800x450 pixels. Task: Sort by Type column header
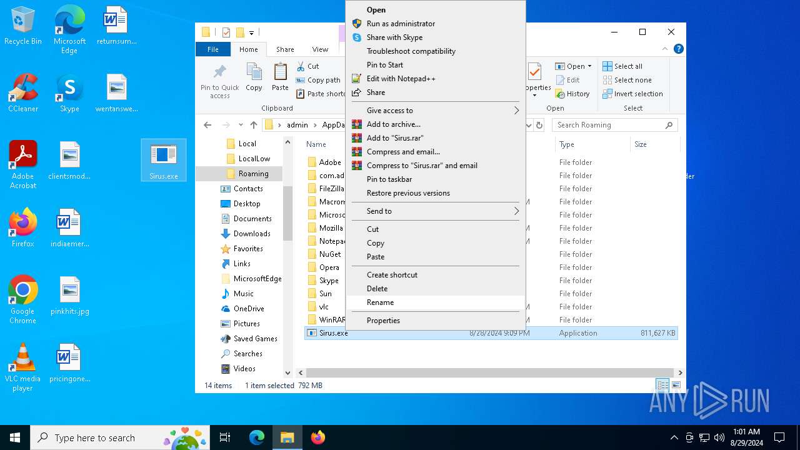(592, 144)
